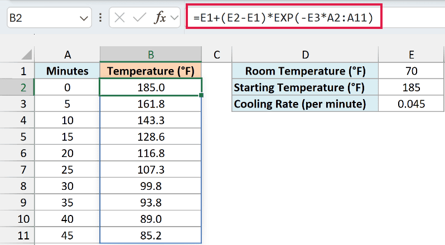Click Minutes cell with value 10
445x245 pixels.
point(67,120)
